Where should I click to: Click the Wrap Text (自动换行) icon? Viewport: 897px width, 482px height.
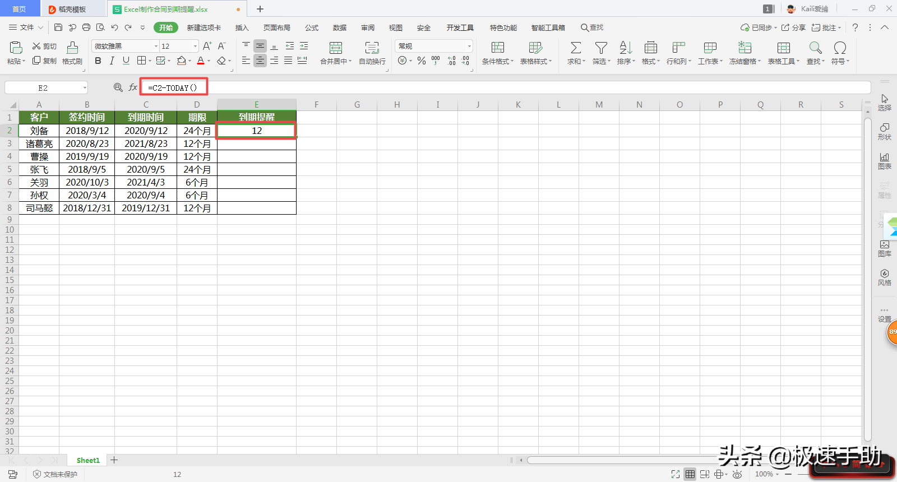(372, 48)
